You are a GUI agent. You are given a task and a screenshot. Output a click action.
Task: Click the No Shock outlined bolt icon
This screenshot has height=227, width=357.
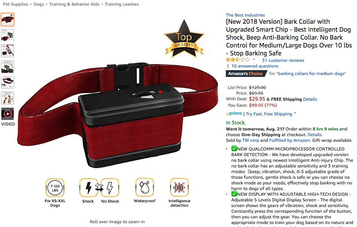pos(110,188)
